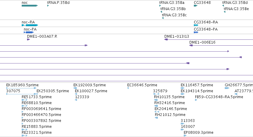Image resolution: width=253 pixels, height=137 pixels.
Task: Open the CG33648-PA label
Action: tap(206, 29)
